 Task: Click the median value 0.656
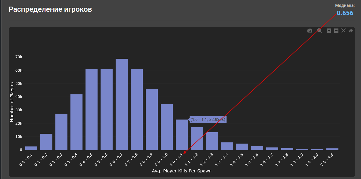pos(345,13)
